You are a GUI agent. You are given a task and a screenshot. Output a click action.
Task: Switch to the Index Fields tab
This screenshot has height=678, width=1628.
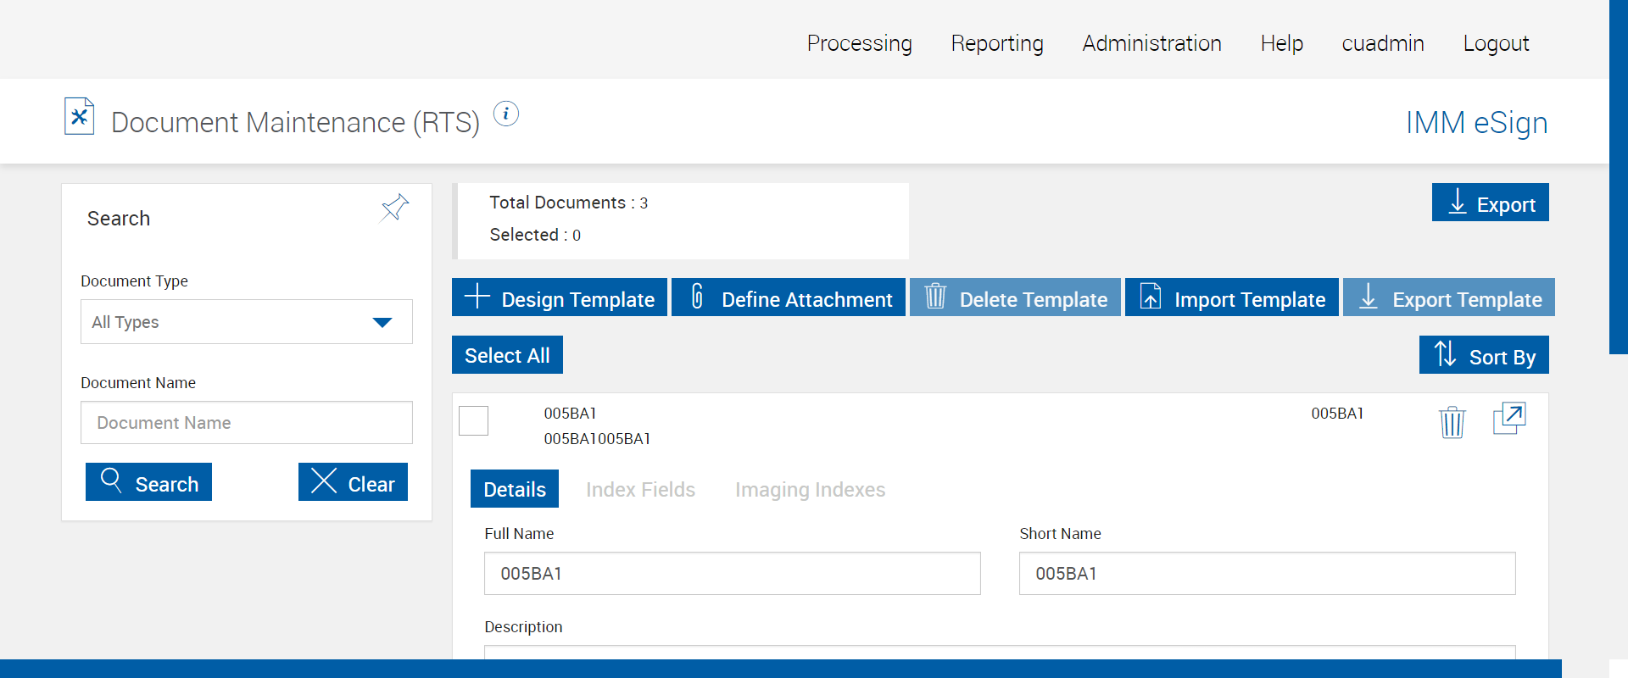(x=640, y=490)
